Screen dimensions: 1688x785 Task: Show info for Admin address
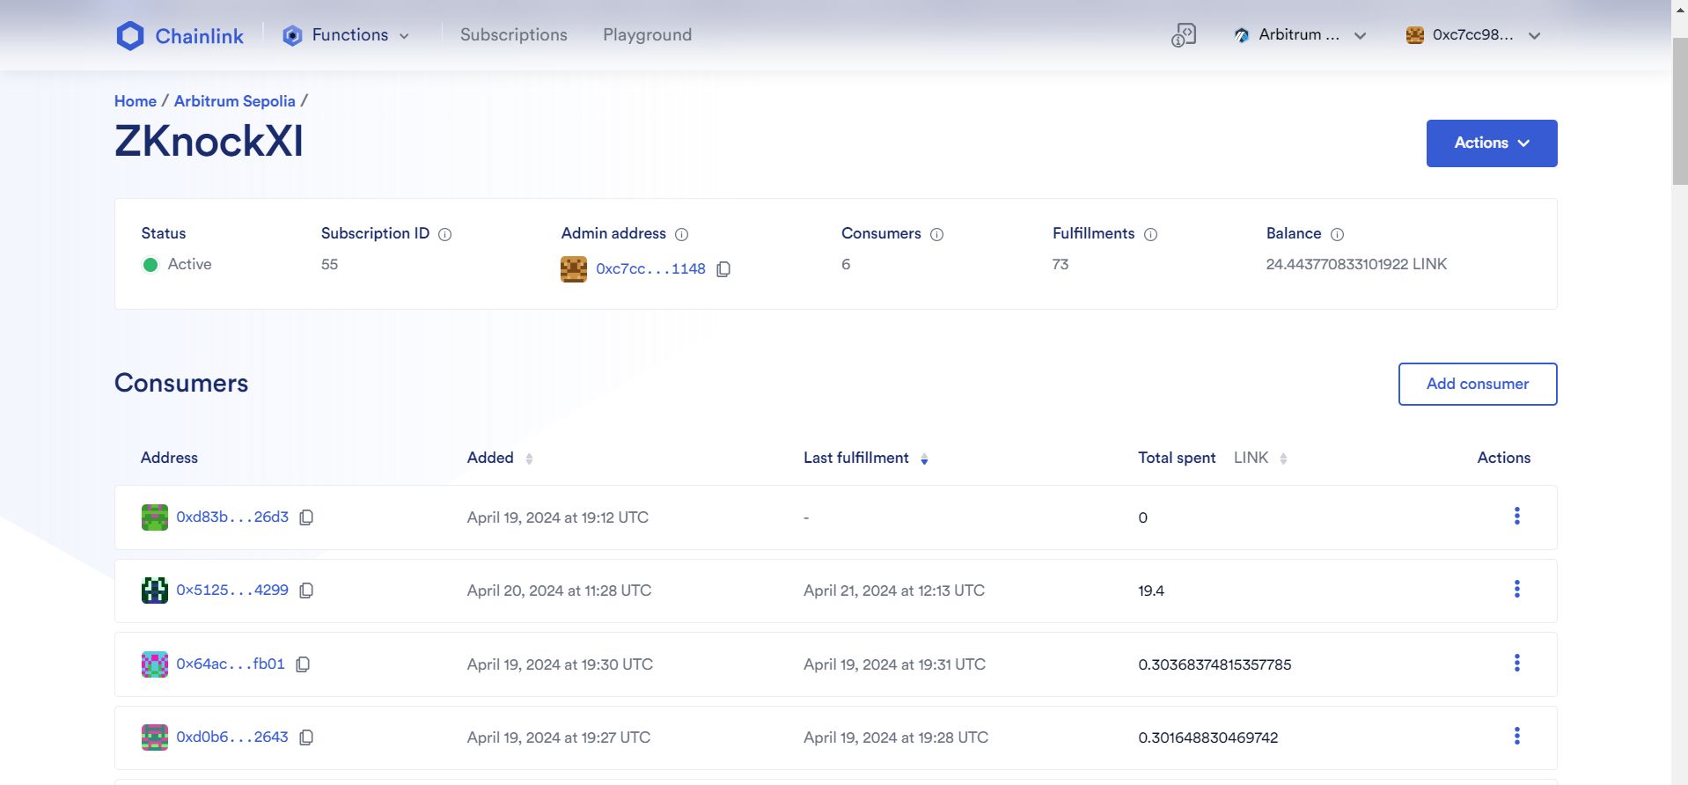tap(681, 234)
